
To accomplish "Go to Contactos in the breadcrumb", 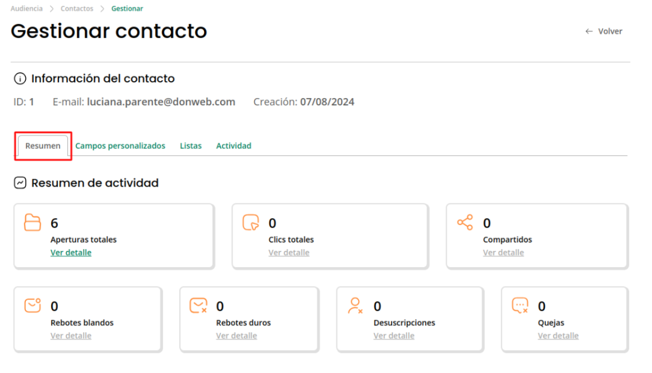I will (x=77, y=8).
